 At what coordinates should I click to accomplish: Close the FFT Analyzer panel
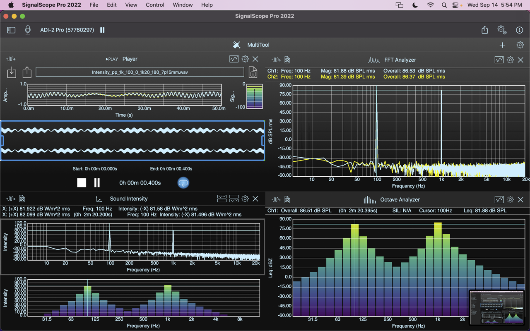[x=520, y=60]
